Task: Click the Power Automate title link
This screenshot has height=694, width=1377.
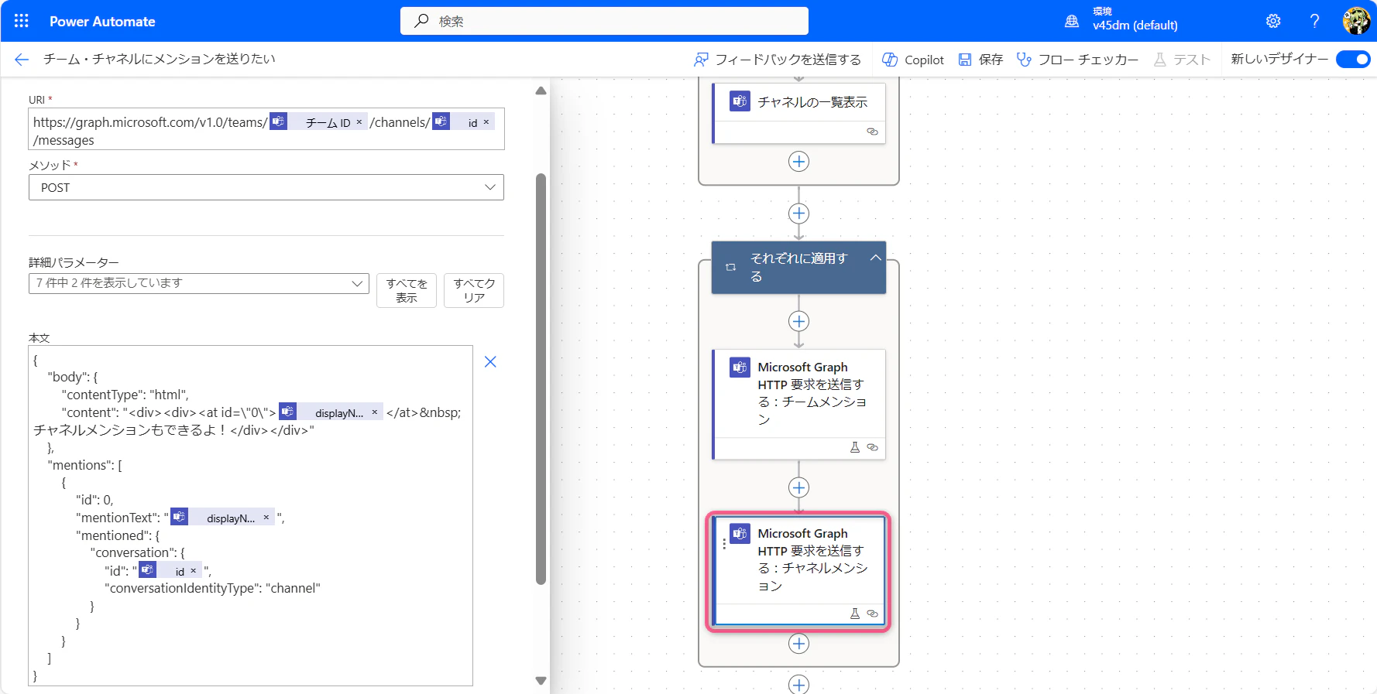Action: tap(102, 22)
